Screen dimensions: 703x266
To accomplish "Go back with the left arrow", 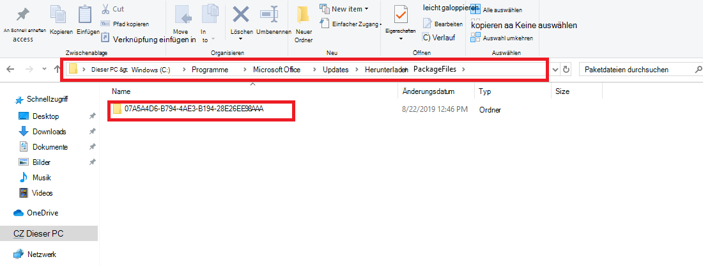I will click(11, 69).
